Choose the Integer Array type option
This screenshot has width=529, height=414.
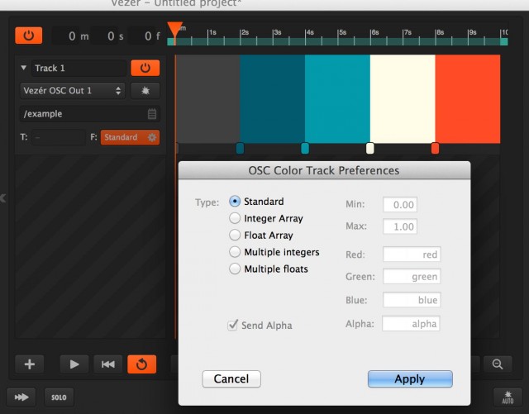coord(235,219)
